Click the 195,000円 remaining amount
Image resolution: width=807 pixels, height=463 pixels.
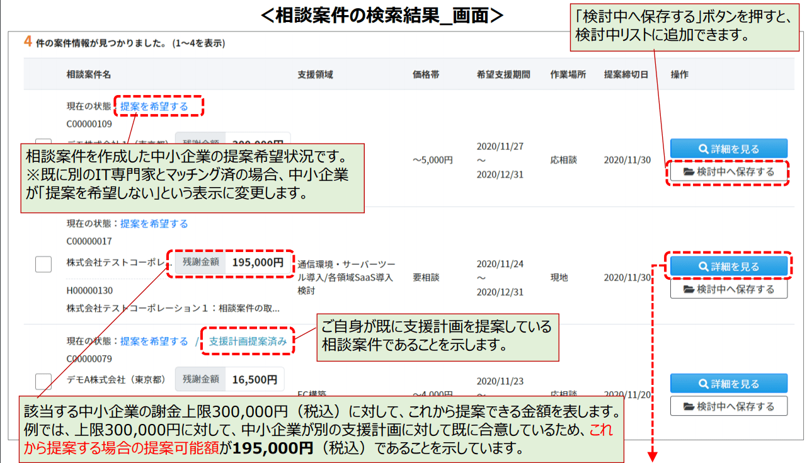258,262
